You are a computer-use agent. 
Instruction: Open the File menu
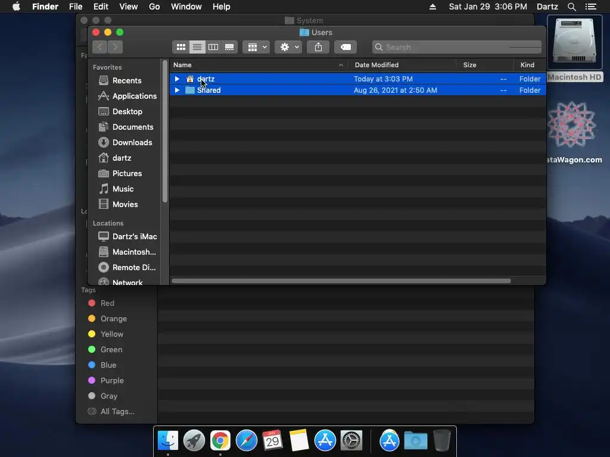coord(76,7)
